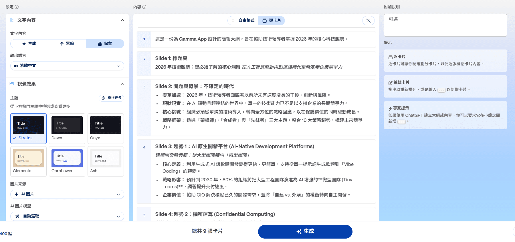515x242 pixels.
Task: Collapse the 視覺效果 section
Action: click(x=122, y=84)
